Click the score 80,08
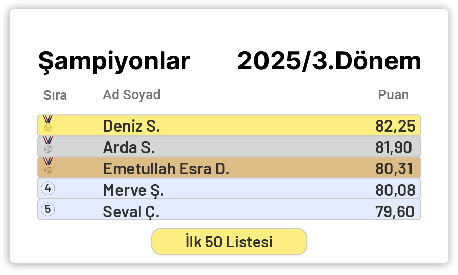This screenshot has width=458, height=275. click(x=395, y=190)
